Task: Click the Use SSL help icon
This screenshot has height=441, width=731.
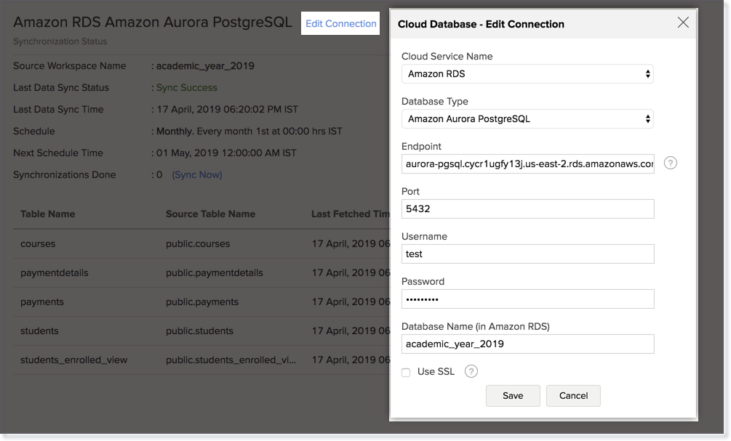Action: pos(471,372)
